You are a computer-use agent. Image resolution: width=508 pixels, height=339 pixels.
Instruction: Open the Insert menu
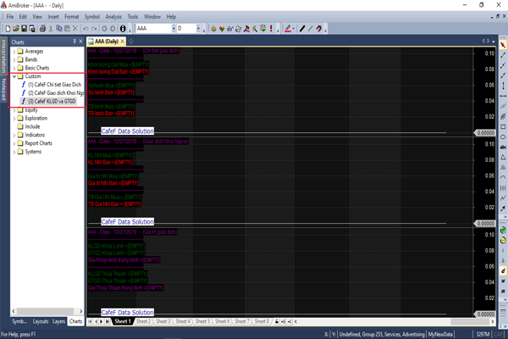click(x=53, y=17)
